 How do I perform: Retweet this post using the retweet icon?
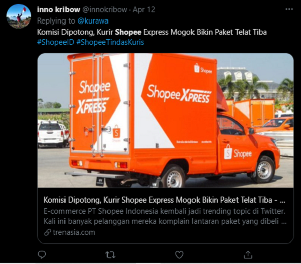click(110, 255)
